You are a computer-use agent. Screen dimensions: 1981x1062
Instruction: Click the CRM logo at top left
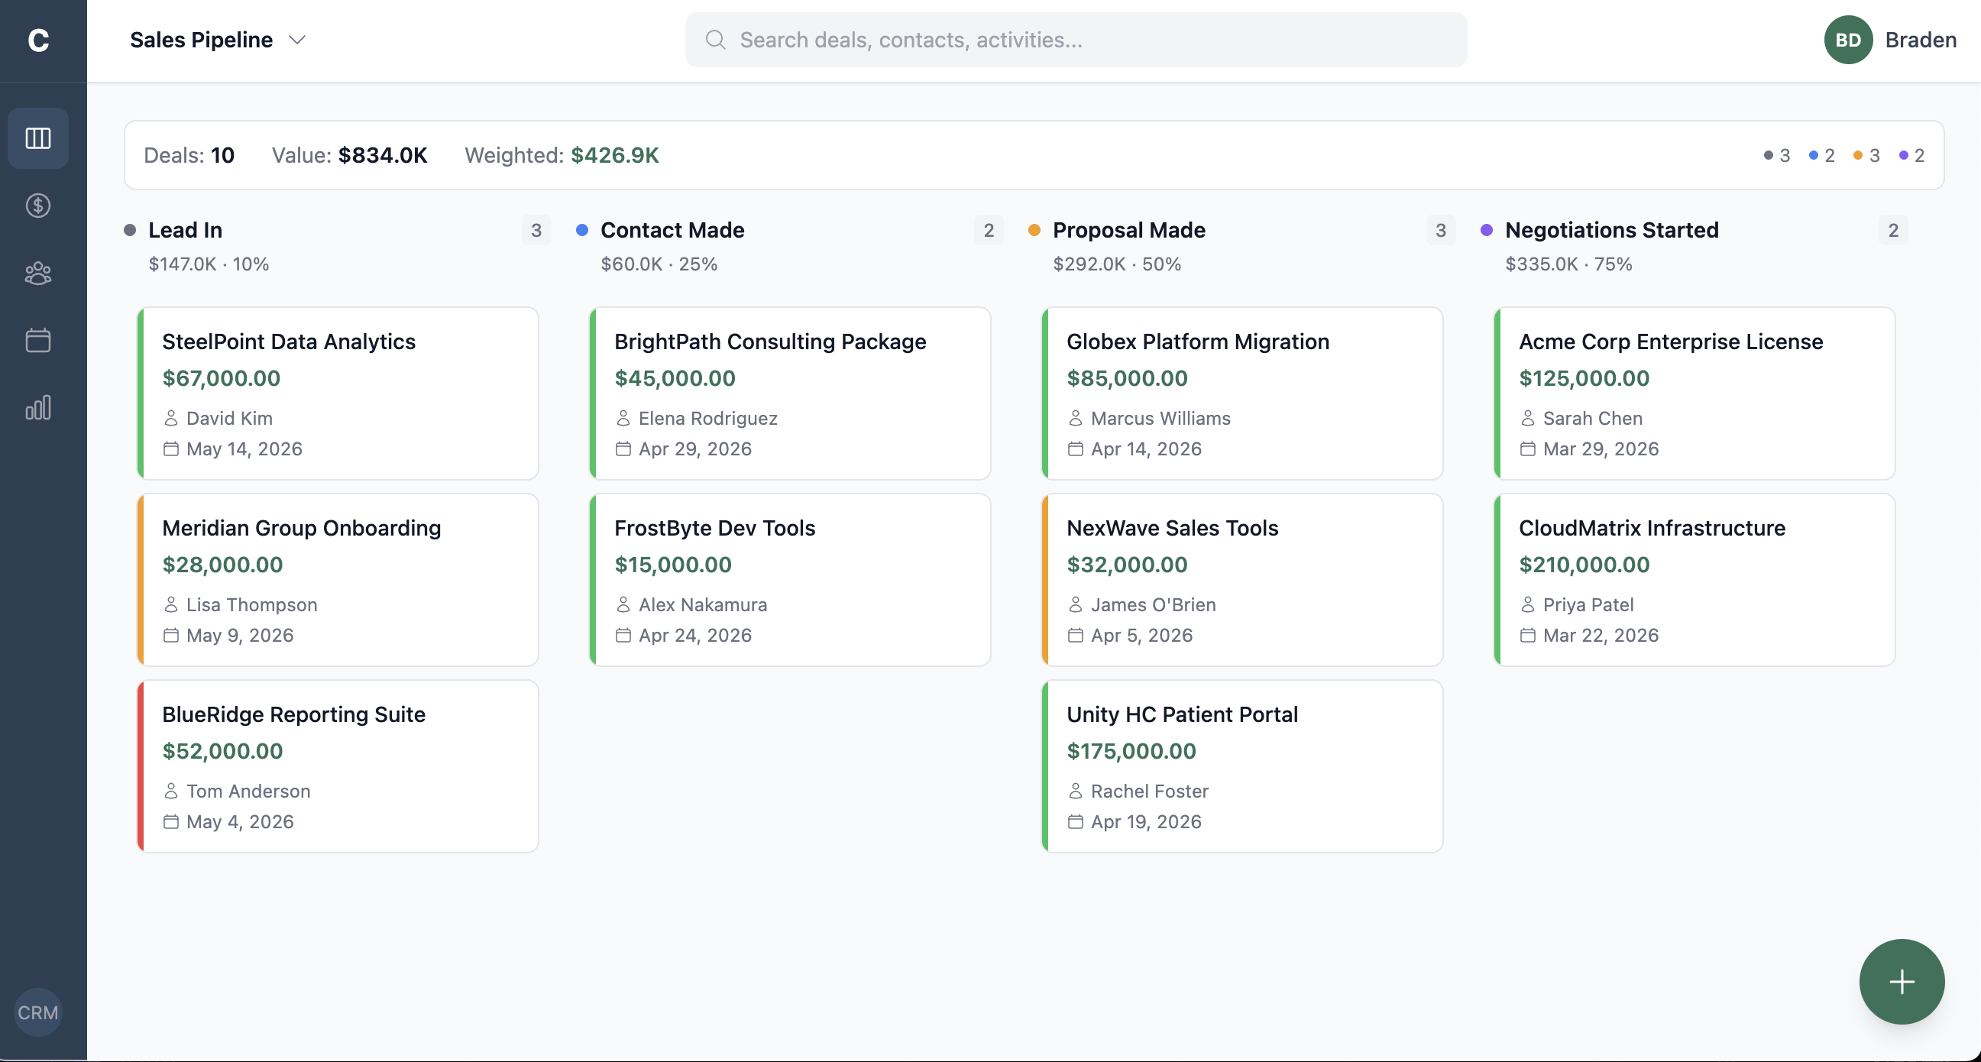coord(37,40)
